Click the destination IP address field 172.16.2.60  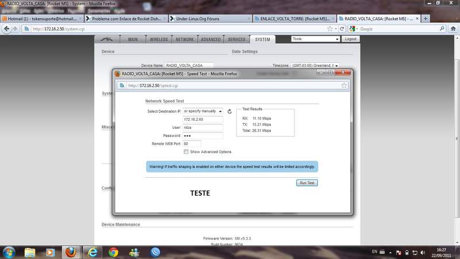(202, 120)
